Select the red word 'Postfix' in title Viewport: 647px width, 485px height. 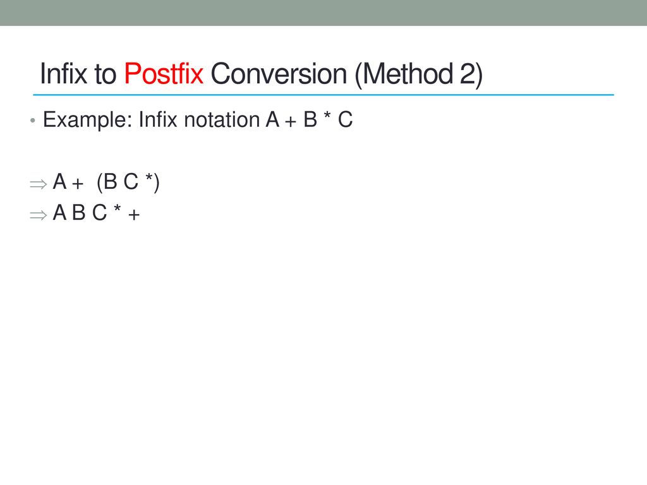pos(164,74)
